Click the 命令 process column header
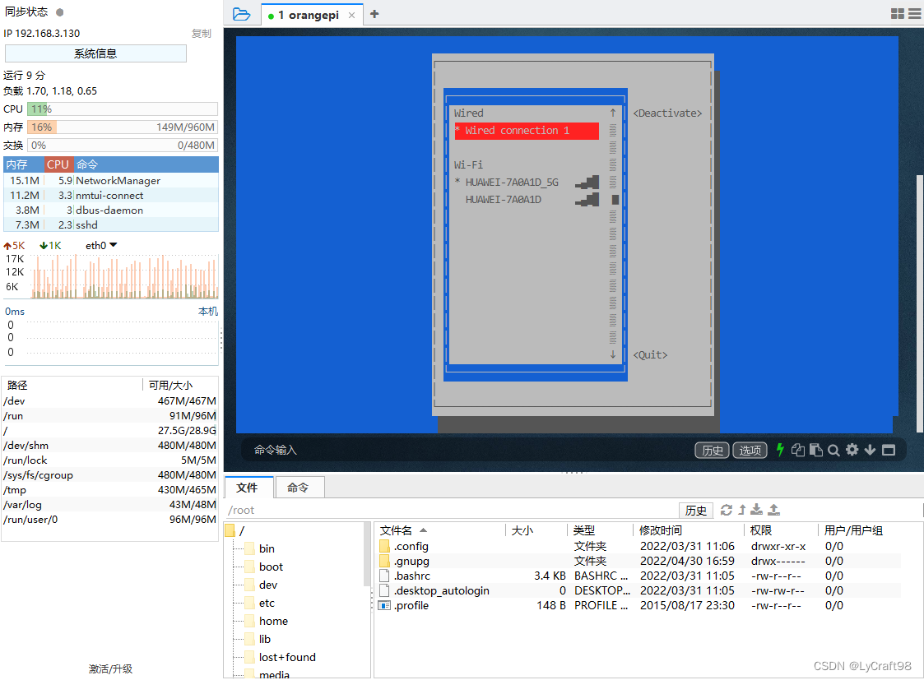The width and height of the screenshot is (924, 680). [146, 164]
